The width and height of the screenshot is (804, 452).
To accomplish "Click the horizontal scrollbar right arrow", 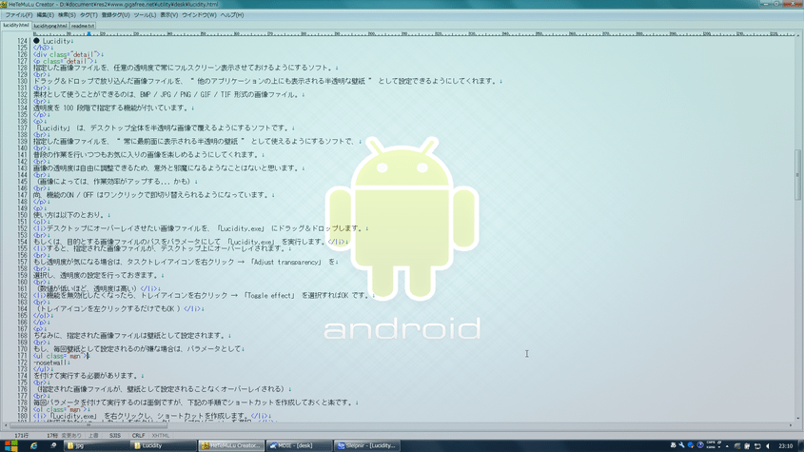I will pos(790,425).
